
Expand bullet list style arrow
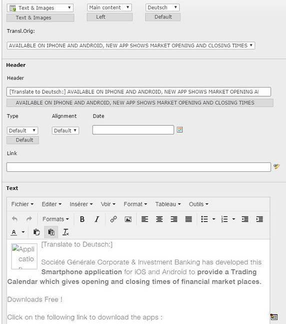[214, 219]
